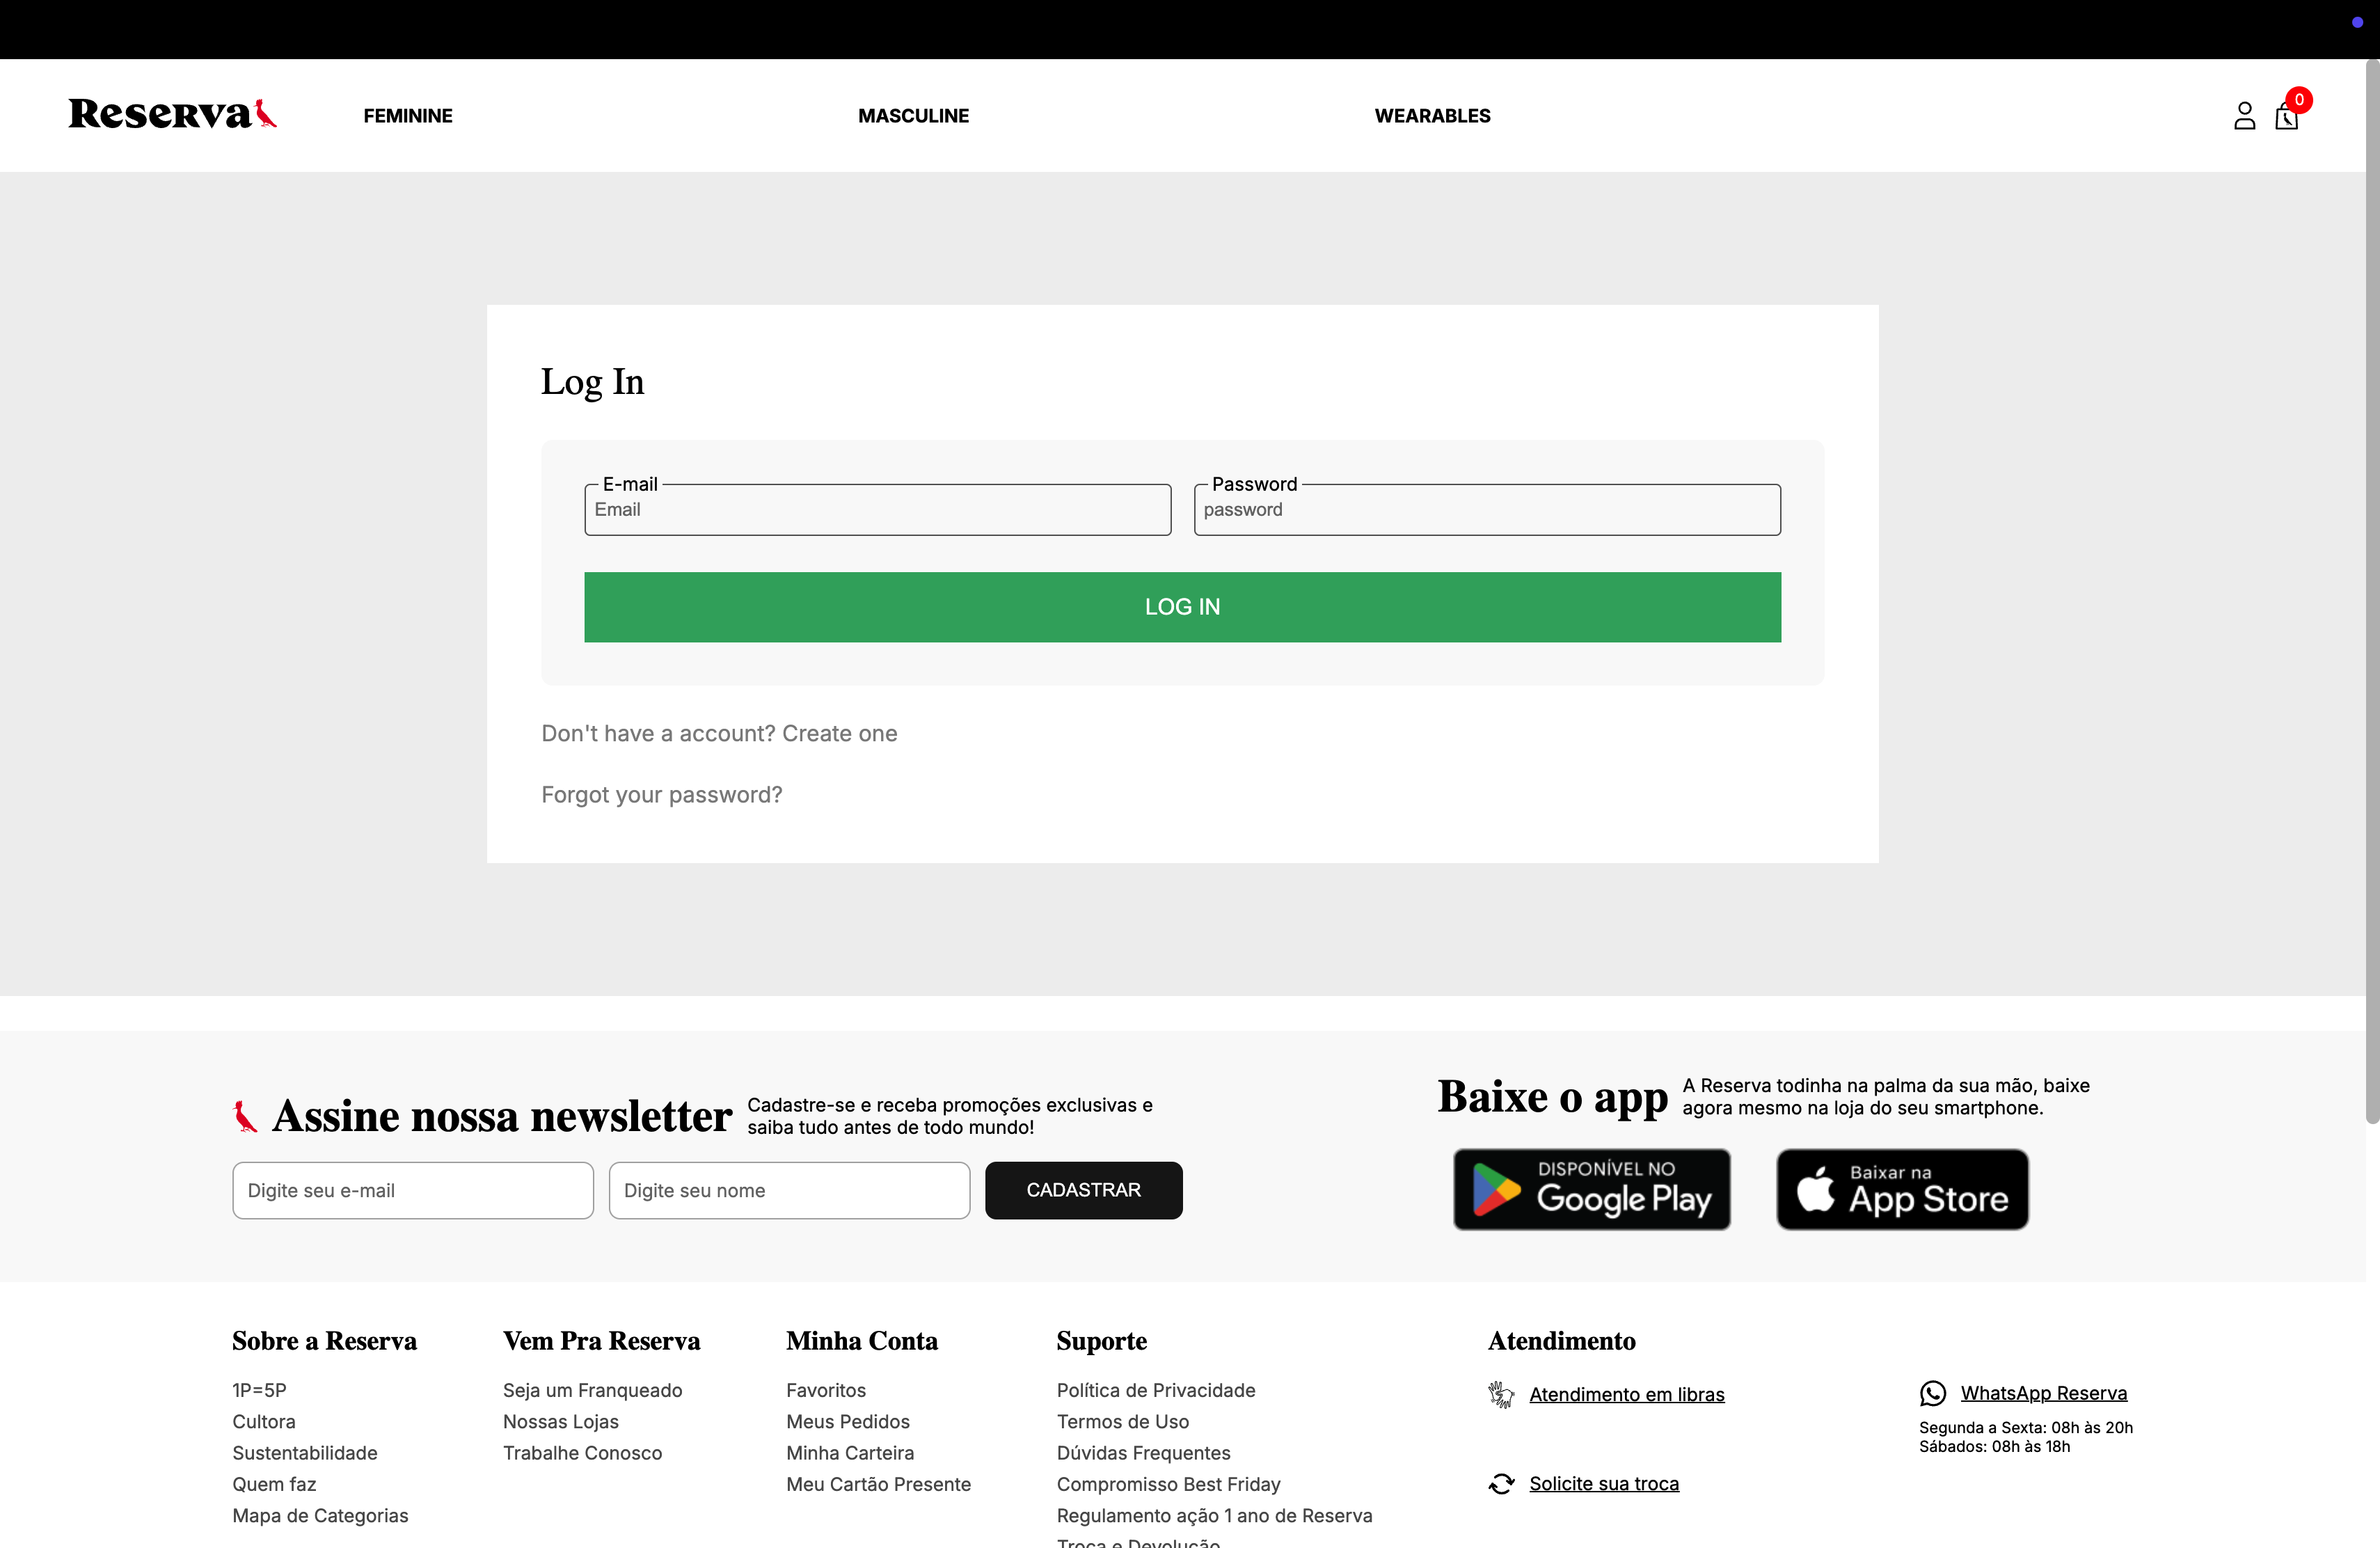Click Don't have a account? Create one

[719, 733]
